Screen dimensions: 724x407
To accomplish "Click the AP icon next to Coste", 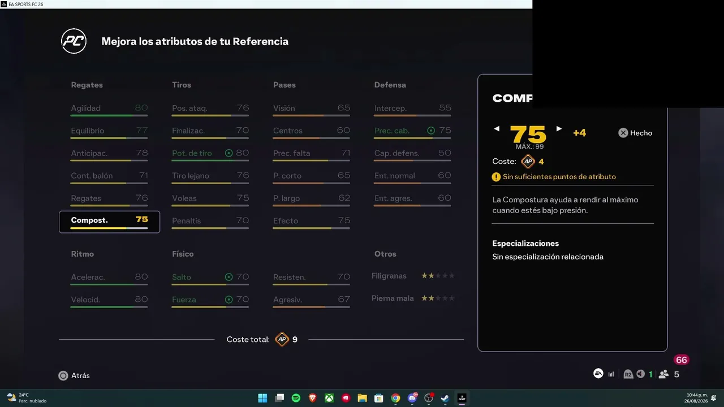I will (x=528, y=162).
